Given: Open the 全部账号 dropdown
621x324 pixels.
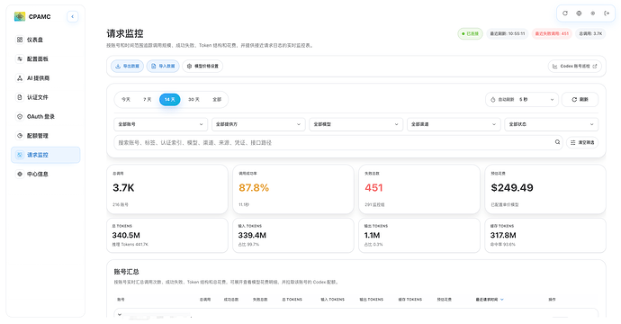Looking at the screenshot, I should point(161,124).
